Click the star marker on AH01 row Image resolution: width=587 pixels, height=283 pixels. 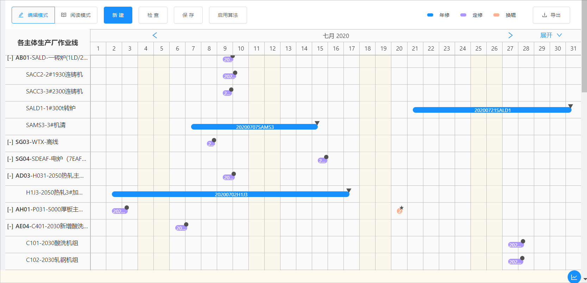coord(402,208)
